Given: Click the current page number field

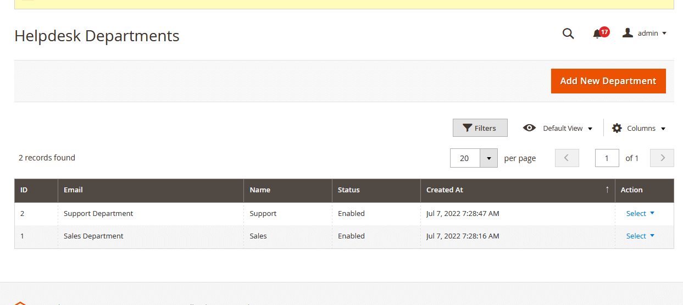Looking at the screenshot, I should (607, 158).
